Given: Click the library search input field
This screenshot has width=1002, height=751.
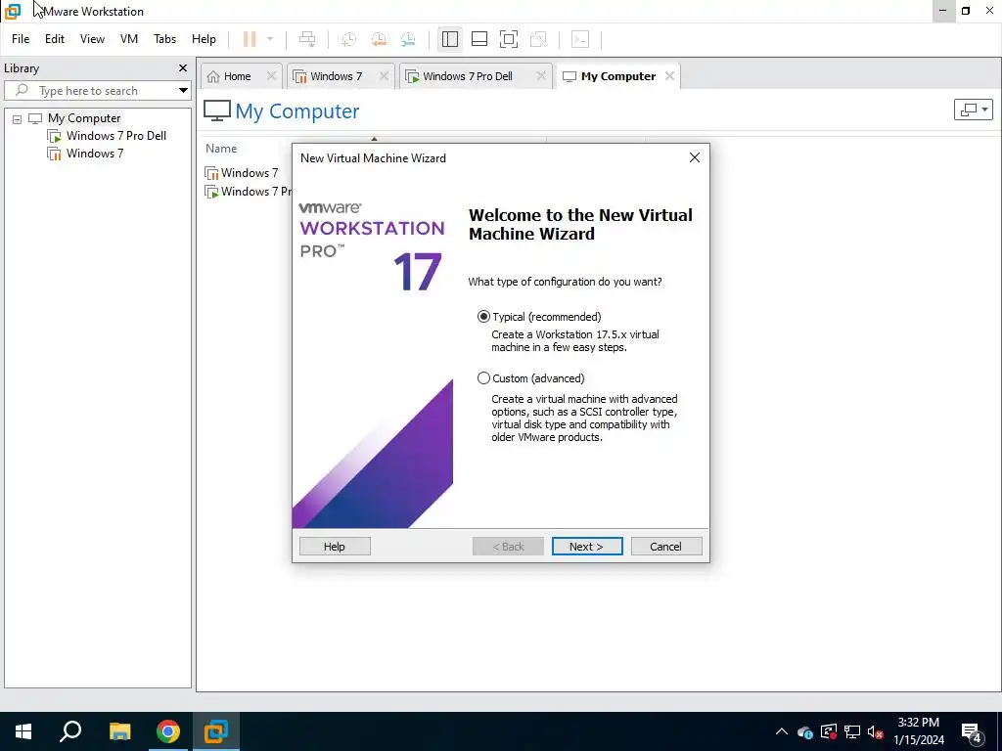Looking at the screenshot, I should coord(89,91).
